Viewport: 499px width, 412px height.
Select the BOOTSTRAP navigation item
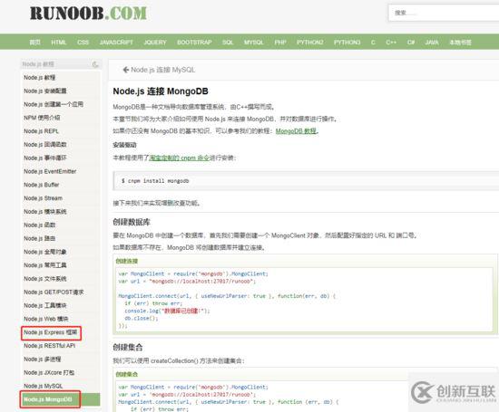[x=194, y=43]
